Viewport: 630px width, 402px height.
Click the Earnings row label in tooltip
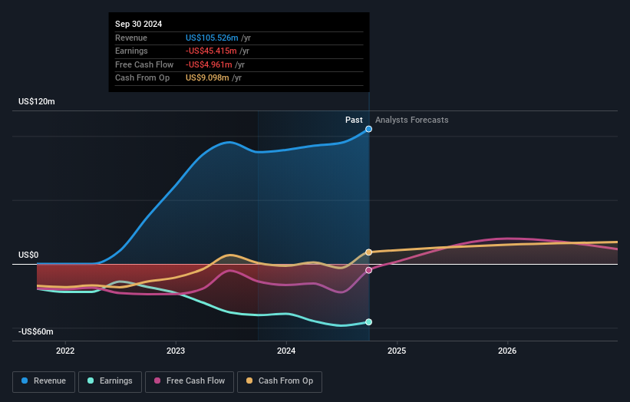(131, 51)
